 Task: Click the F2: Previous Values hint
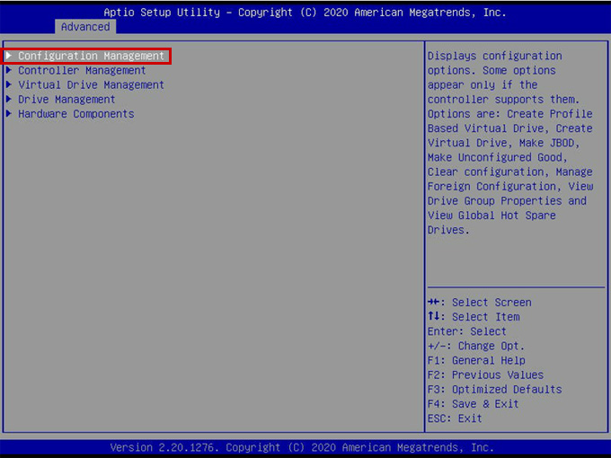click(x=485, y=374)
